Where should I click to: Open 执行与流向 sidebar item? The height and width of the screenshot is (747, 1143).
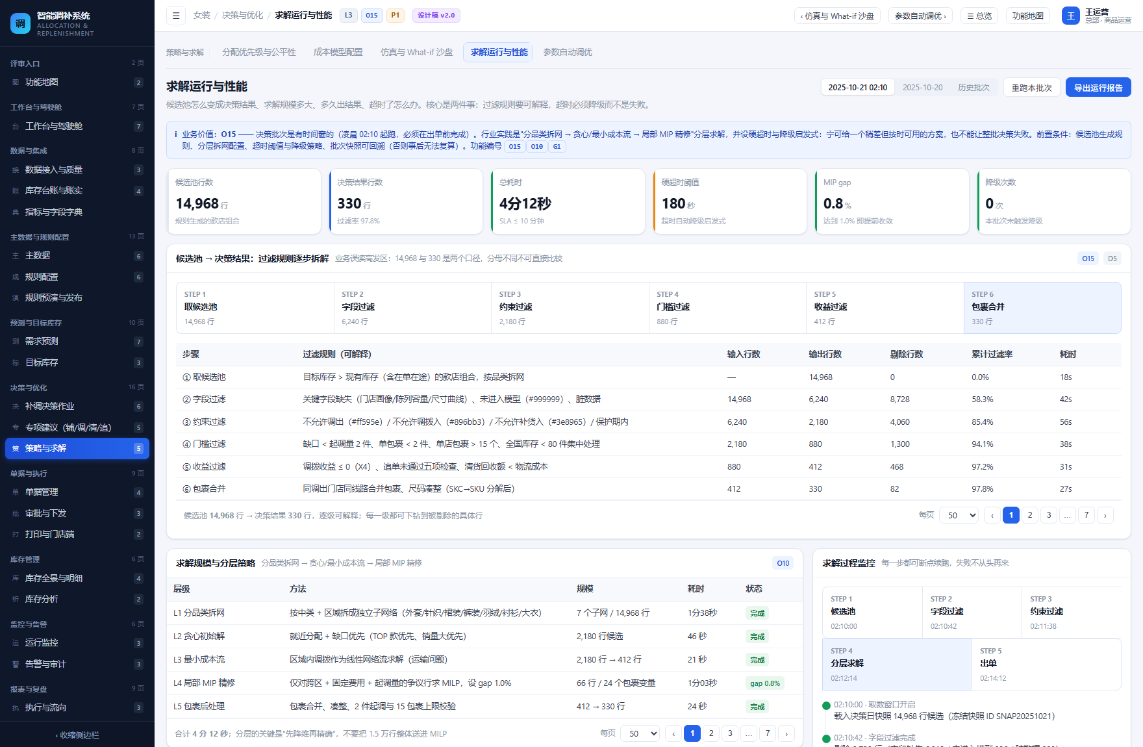click(x=77, y=708)
